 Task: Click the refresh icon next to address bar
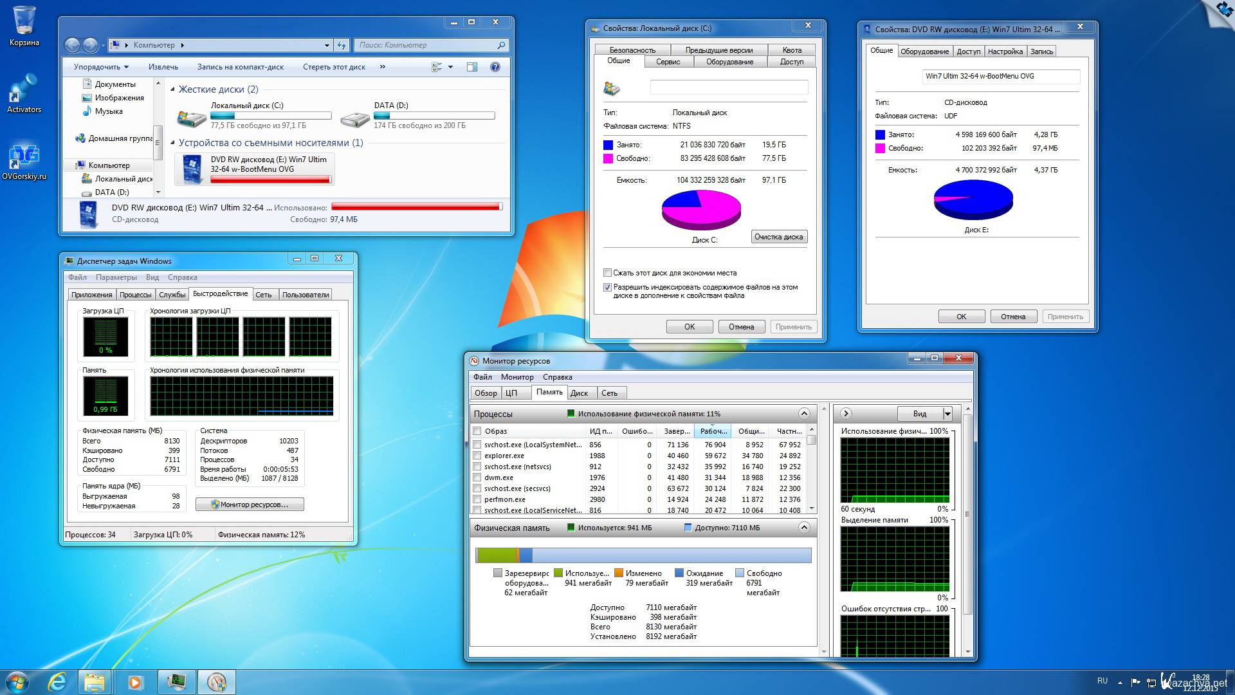342,45
